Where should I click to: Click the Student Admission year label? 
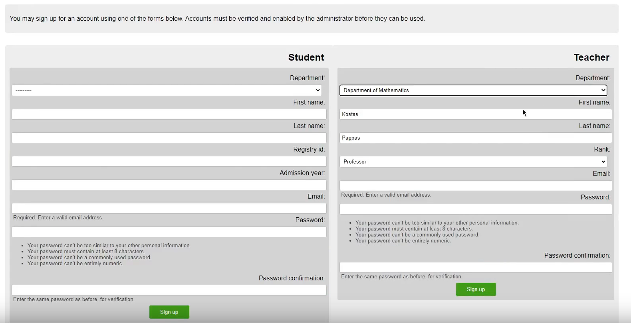coord(302,173)
